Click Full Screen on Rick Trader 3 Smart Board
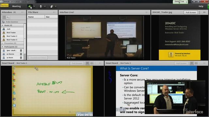Image resolution: width=209 pixels, height=117 pixels. pyautogui.click(x=181, y=63)
